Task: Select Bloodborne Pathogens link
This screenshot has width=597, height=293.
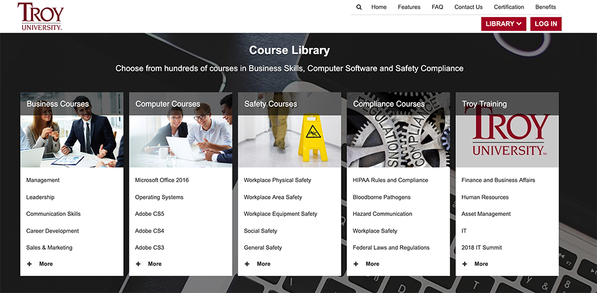Action: point(381,197)
